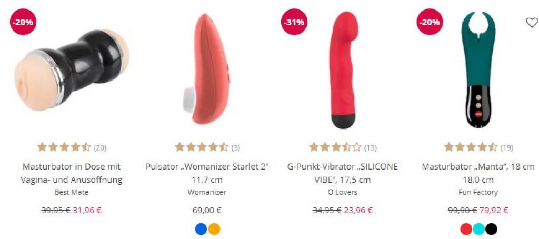Choose black color option for Manta

pyautogui.click(x=491, y=229)
